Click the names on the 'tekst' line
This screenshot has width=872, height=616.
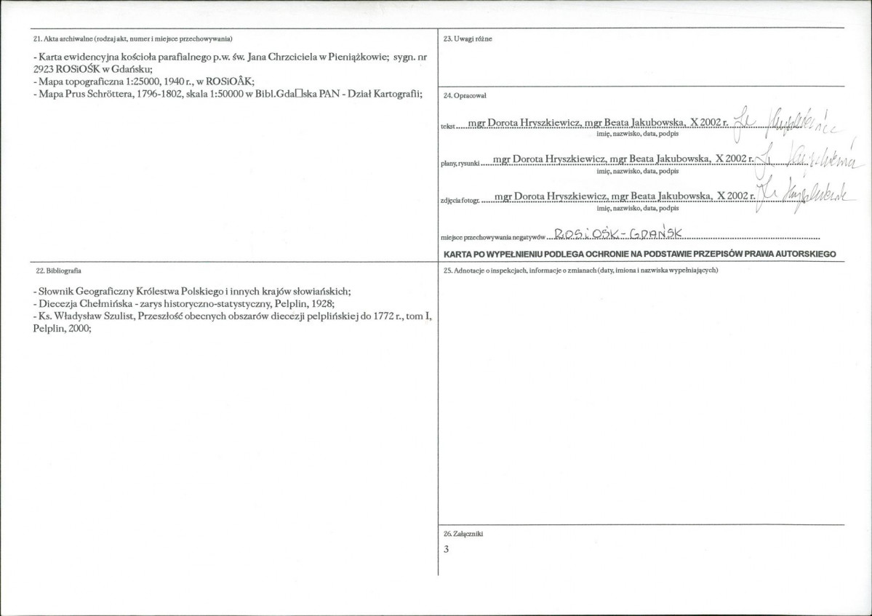pyautogui.click(x=598, y=124)
